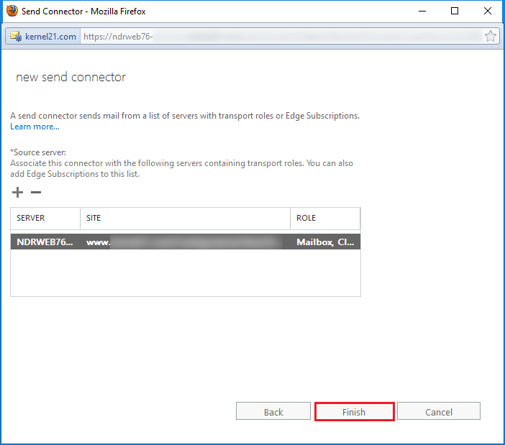Click the Firefox logo in the title bar
Viewport: 505px width, 445px height.
12,11
